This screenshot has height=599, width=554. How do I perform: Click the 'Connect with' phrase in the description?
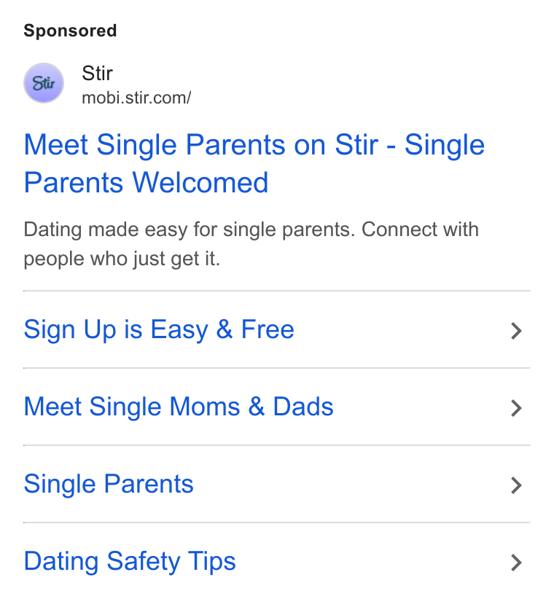click(x=420, y=230)
